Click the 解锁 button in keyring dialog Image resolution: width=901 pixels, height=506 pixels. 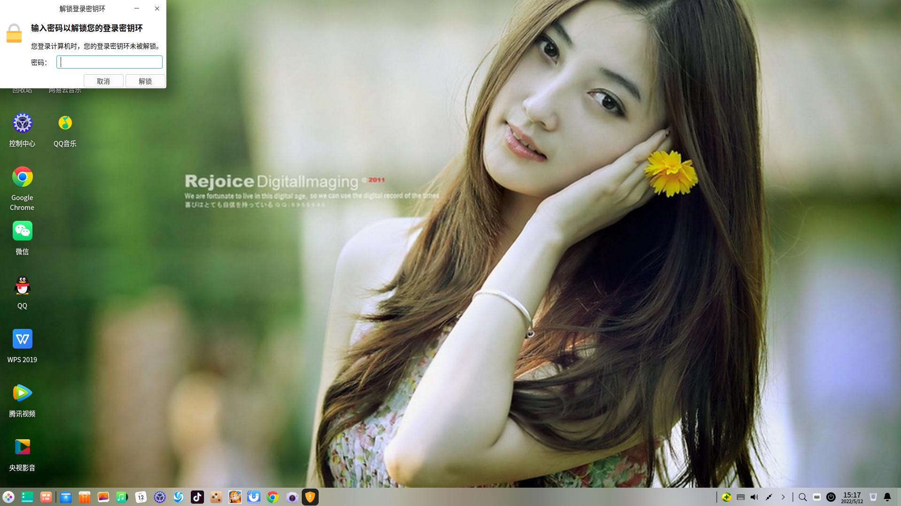pos(145,81)
